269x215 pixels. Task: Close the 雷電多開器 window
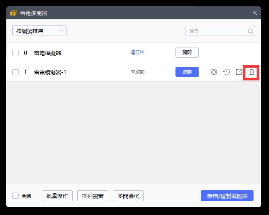pyautogui.click(x=254, y=13)
